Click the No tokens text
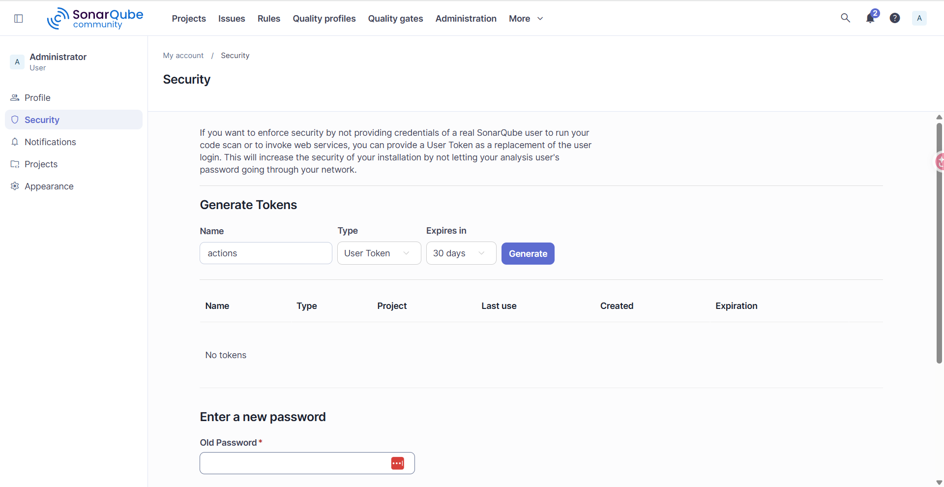Image resolution: width=944 pixels, height=487 pixels. pyautogui.click(x=226, y=355)
